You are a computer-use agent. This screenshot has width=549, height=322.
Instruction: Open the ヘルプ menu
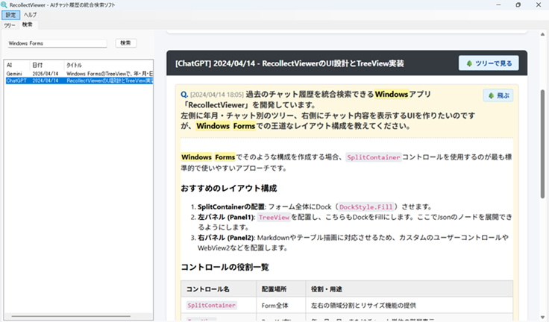pyautogui.click(x=30, y=15)
